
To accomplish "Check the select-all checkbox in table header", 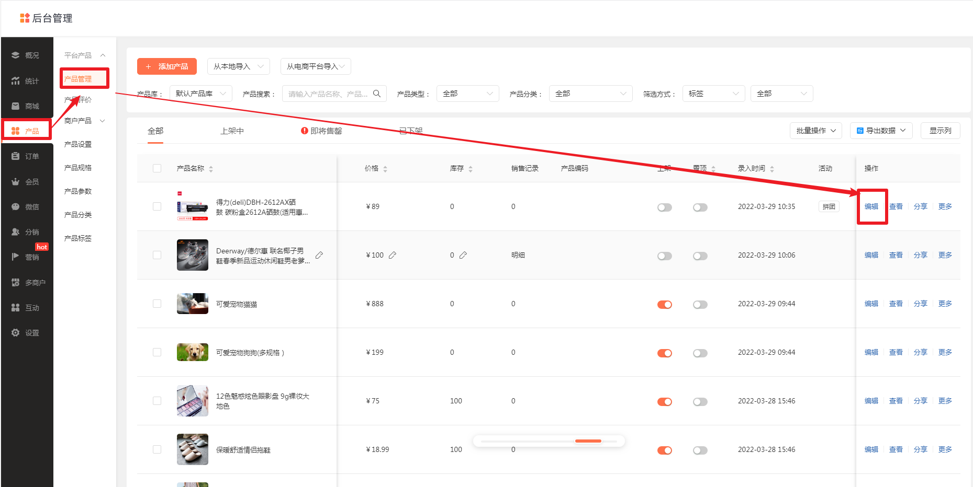I will point(157,168).
